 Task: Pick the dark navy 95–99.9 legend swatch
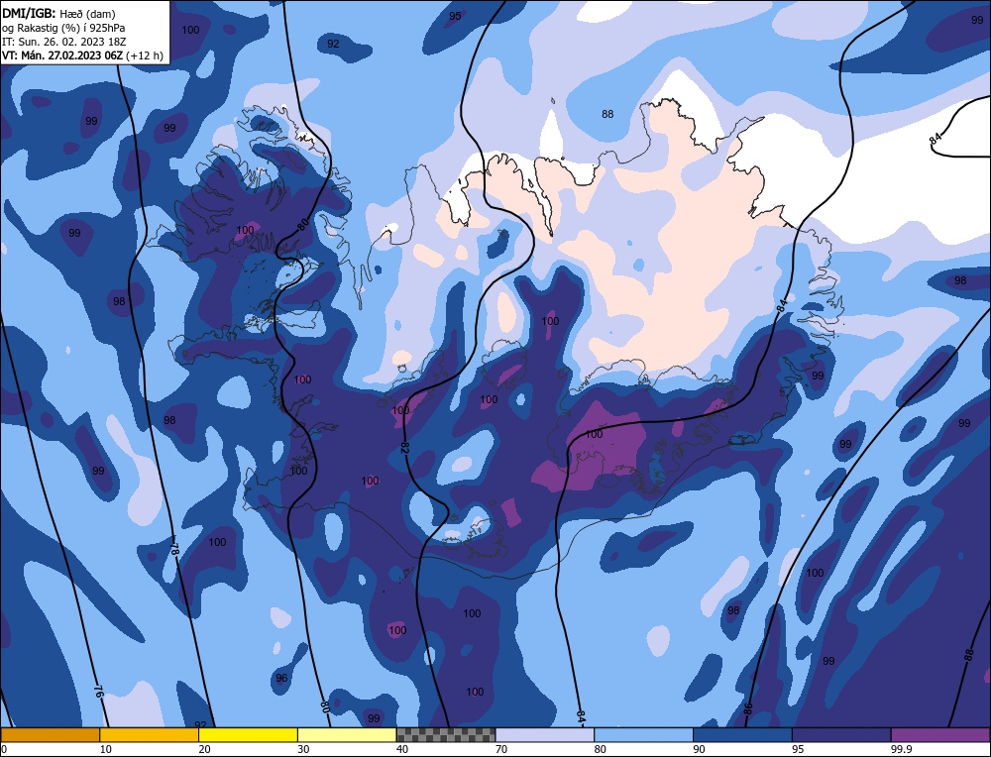841,735
